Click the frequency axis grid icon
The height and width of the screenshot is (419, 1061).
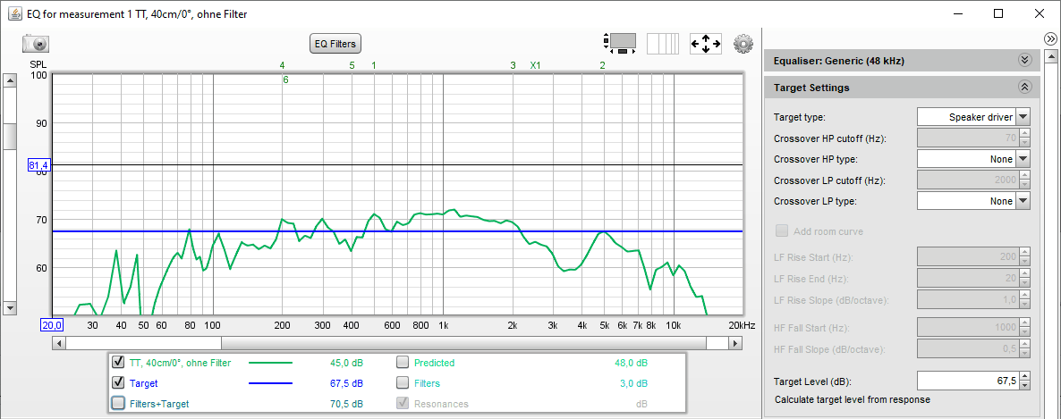(x=662, y=43)
